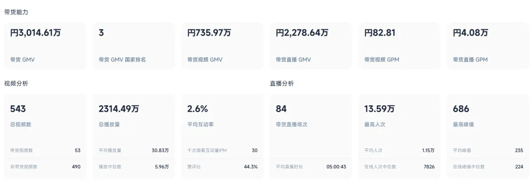531x187 pixels.
Task: Select the 平均播放量 row
Action: point(134,150)
